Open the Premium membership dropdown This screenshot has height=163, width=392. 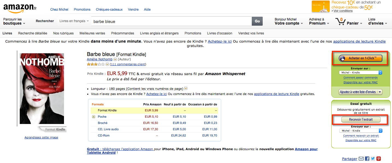pos(319,21)
